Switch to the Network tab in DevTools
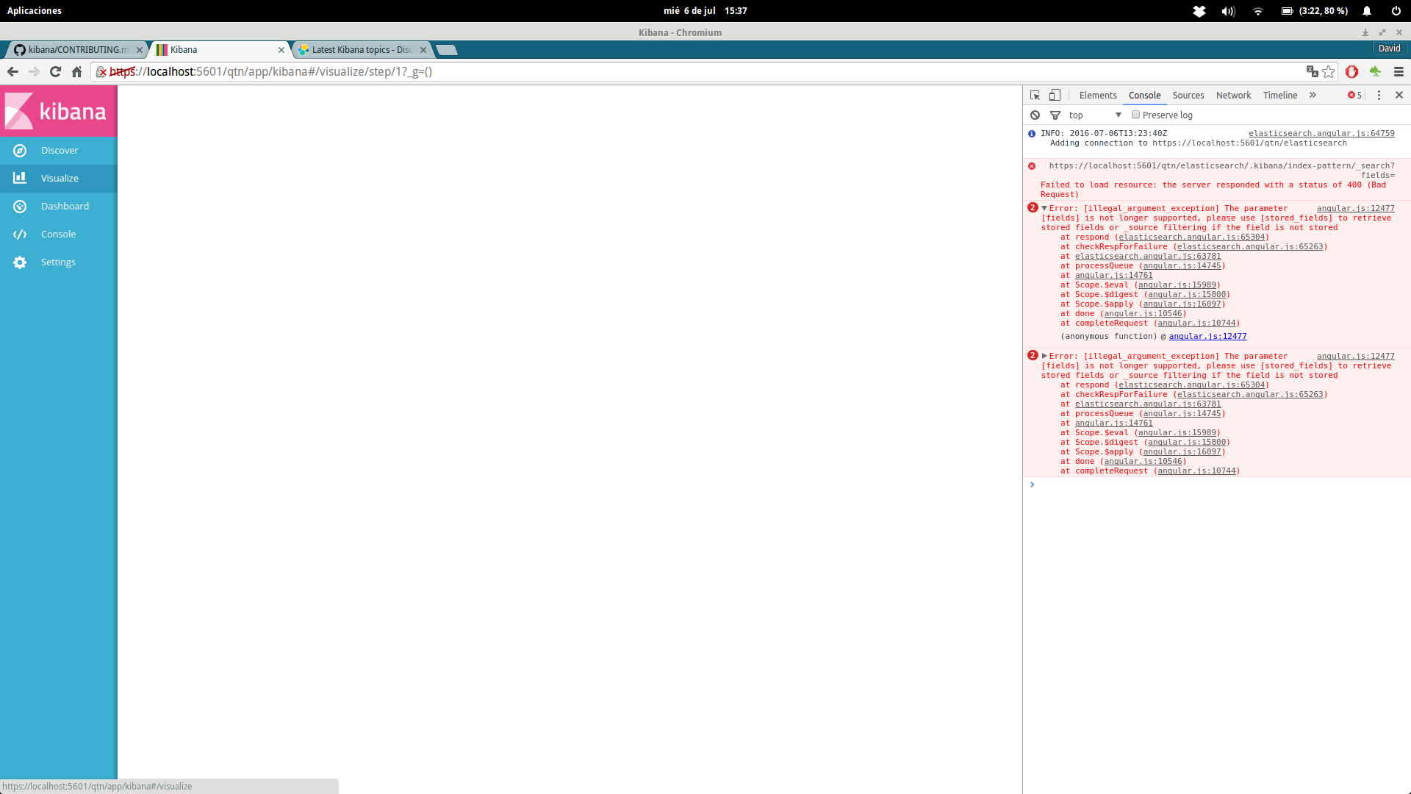 pyautogui.click(x=1233, y=95)
